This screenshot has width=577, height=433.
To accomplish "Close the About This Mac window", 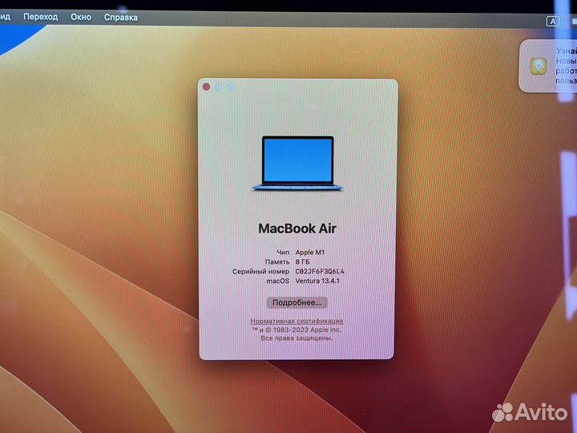I will pos(207,87).
